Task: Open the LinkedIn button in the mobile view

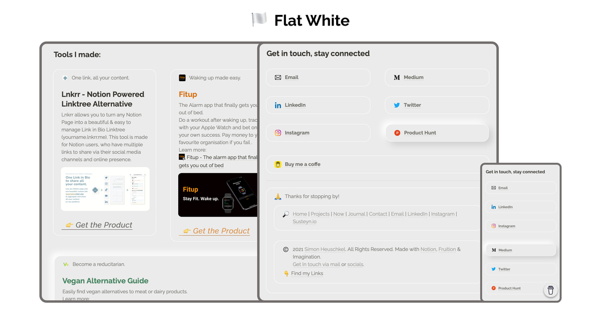Action: click(520, 207)
